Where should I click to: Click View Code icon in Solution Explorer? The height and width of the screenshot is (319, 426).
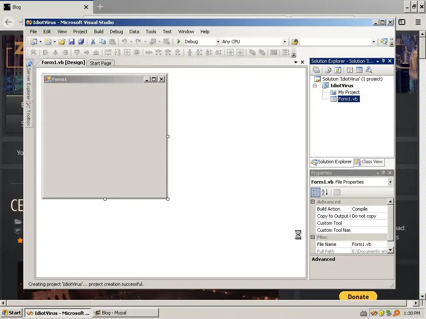pos(350,70)
